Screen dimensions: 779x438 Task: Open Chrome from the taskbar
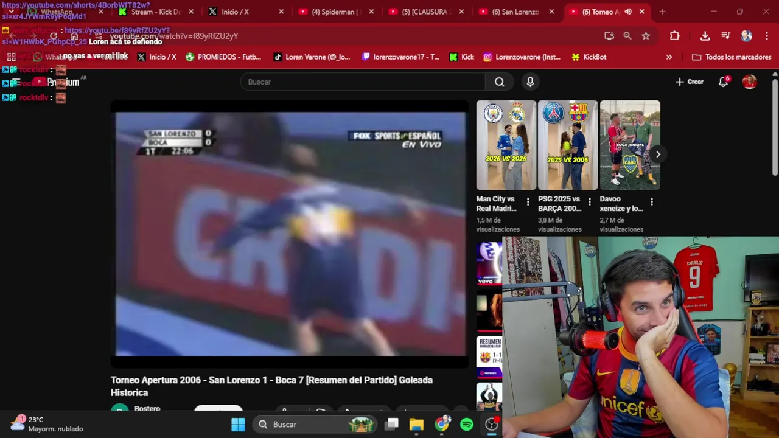click(x=442, y=425)
